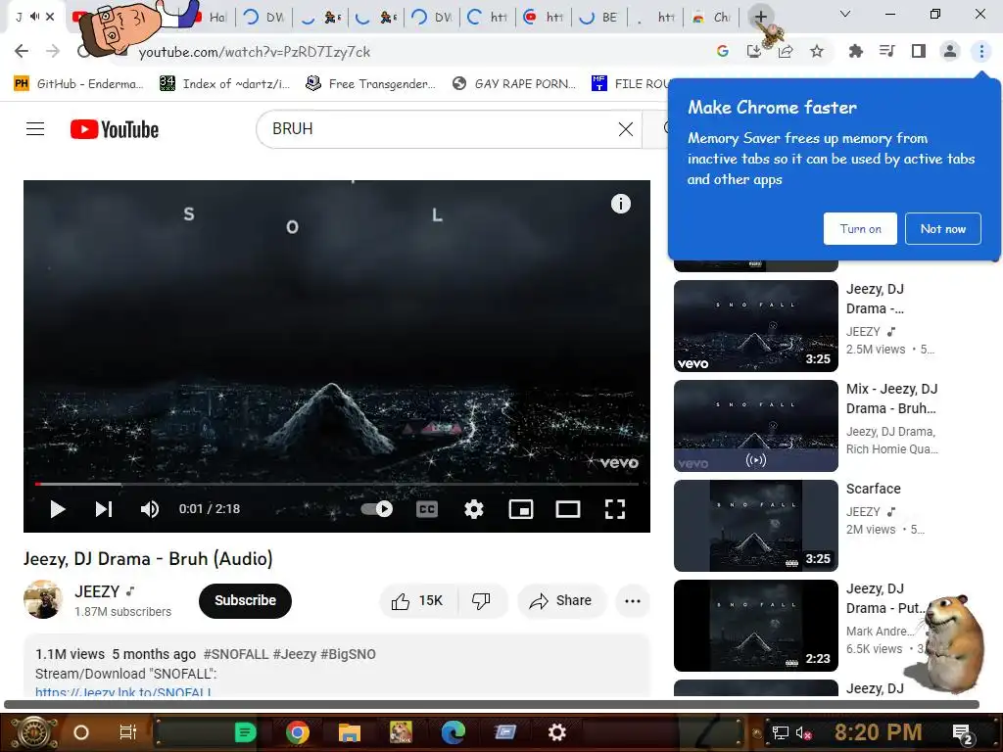This screenshot has height=752, width=1003.
Task: Click the horizontal page scrollbar
Action: click(492, 705)
